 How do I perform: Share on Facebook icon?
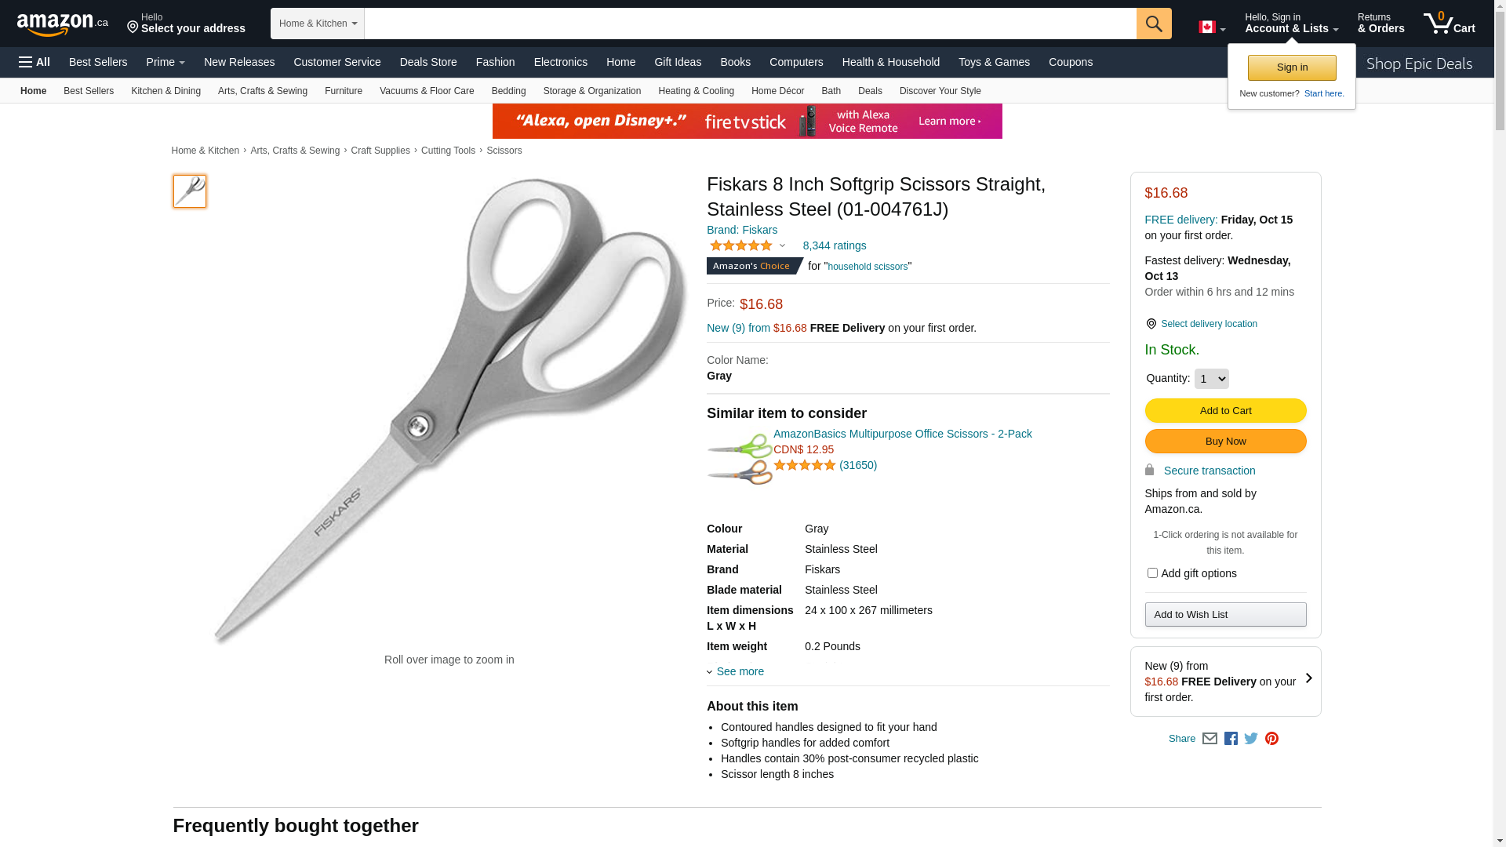tap(1231, 739)
